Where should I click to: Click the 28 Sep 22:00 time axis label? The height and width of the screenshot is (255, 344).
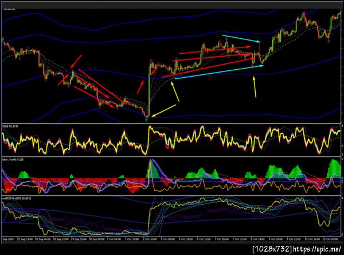pos(61,239)
